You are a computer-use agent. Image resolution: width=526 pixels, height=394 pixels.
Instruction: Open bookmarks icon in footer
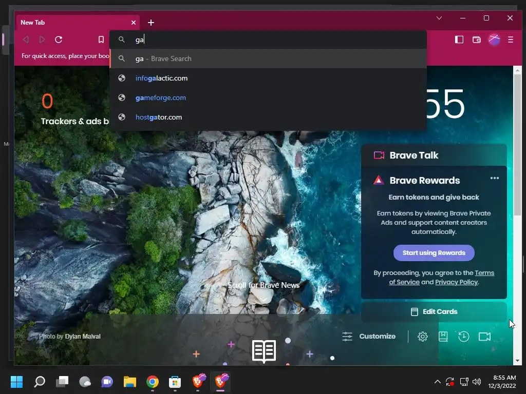tap(443, 337)
